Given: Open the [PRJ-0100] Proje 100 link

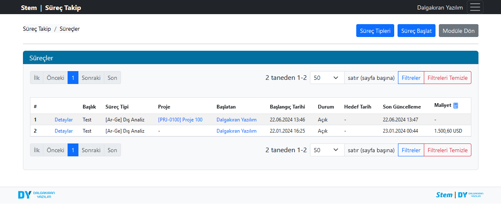Looking at the screenshot, I should tap(180, 120).
